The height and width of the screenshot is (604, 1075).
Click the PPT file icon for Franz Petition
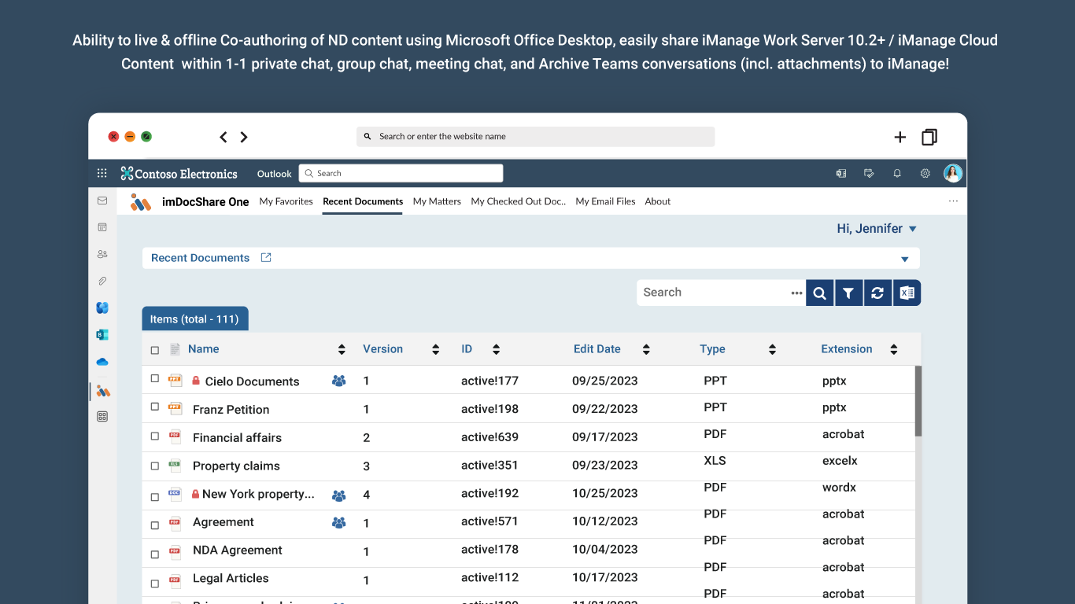pyautogui.click(x=175, y=408)
